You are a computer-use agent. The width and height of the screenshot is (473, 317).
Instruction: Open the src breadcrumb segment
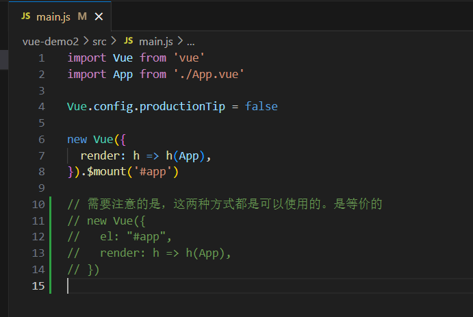point(100,41)
